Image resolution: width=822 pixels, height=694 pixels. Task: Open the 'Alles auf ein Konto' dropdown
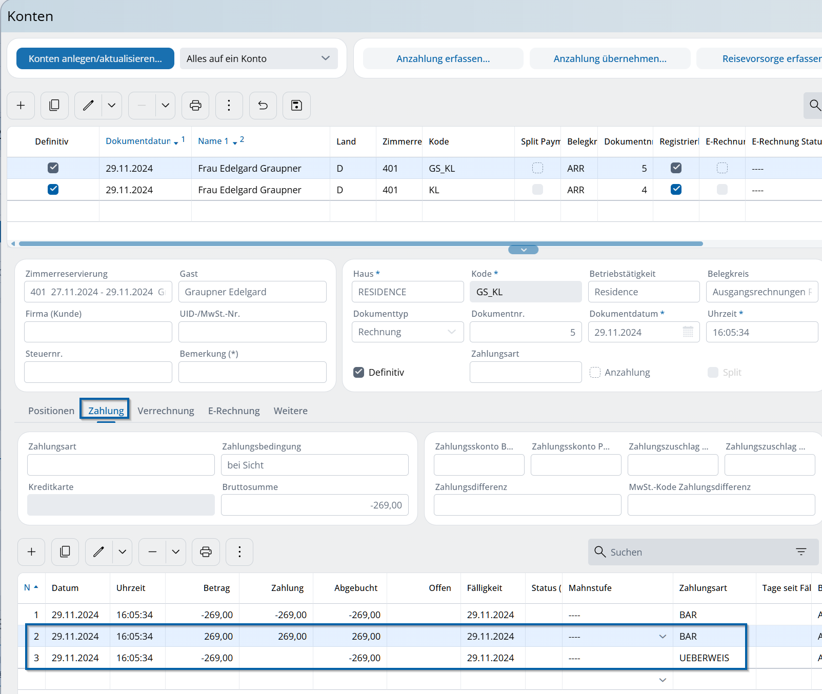[258, 59]
